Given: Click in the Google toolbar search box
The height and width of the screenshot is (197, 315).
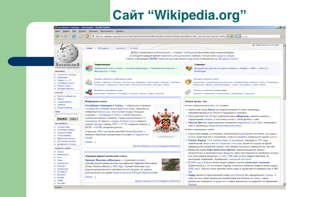Looking at the screenshot, I should tap(260, 36).
